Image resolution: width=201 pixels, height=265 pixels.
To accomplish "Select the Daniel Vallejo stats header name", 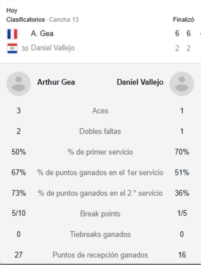I will (x=140, y=82).
